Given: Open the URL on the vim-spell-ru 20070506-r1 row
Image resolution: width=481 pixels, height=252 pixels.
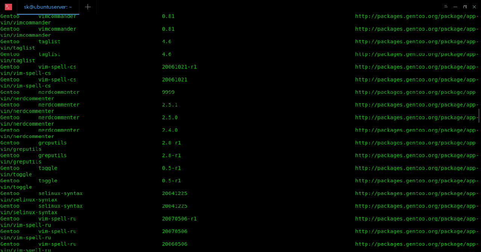Looking at the screenshot, I should 416,219.
